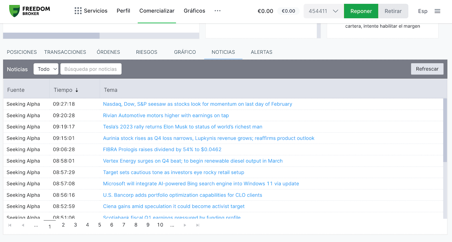Expand account 454411 dropdown
Viewport: 452px width, 242px height.
pyautogui.click(x=324, y=11)
